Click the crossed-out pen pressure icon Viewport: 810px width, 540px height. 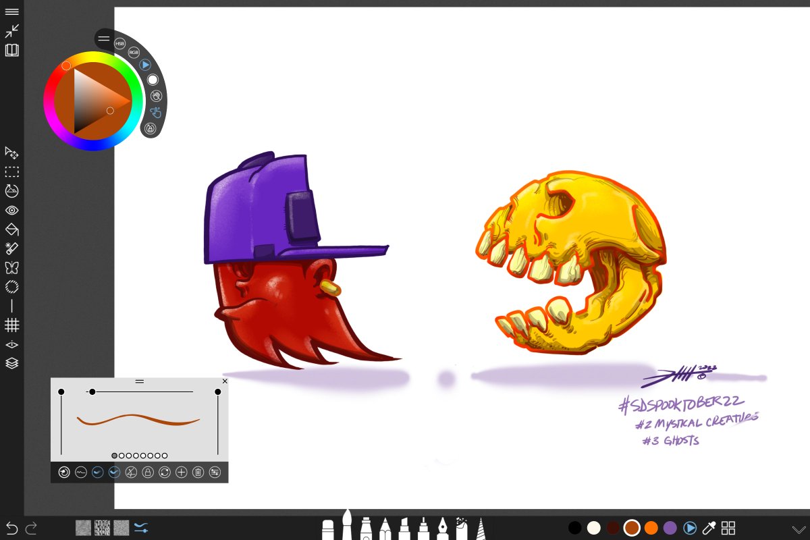[131, 473]
